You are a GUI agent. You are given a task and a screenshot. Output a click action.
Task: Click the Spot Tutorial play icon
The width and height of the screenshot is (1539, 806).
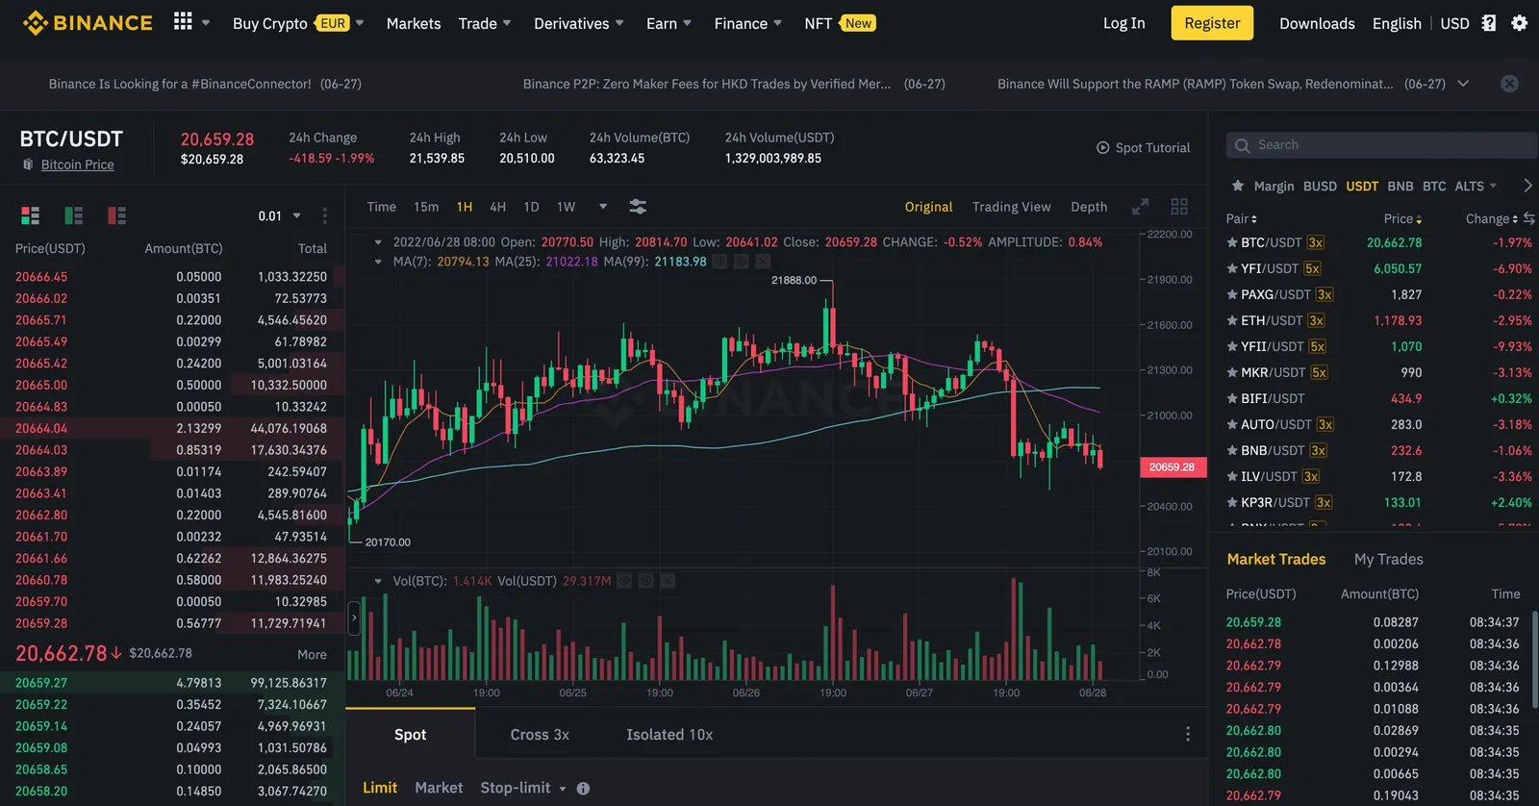point(1103,147)
